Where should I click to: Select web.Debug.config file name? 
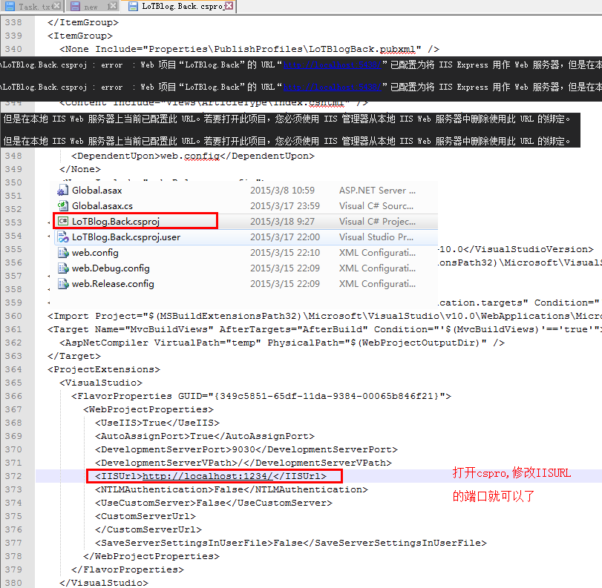(111, 268)
